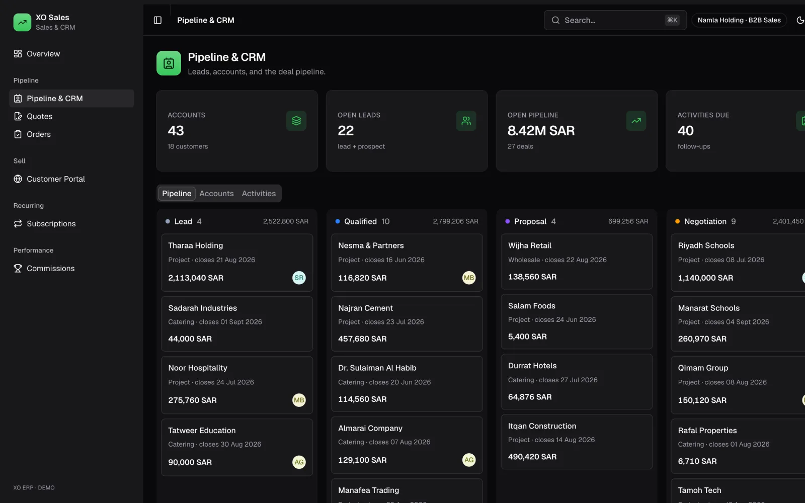Open the Accounts 43 stat card
Viewport: 805px width, 503px height.
(237, 131)
